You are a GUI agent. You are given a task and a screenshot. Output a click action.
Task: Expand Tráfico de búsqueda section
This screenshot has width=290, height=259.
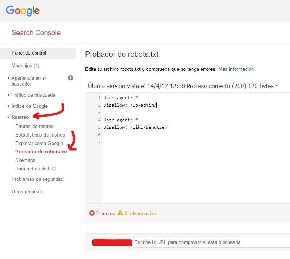(33, 95)
